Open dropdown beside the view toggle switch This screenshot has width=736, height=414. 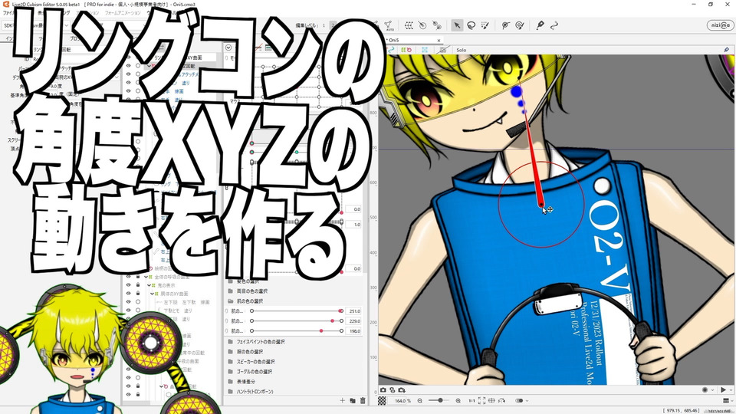[527, 401]
